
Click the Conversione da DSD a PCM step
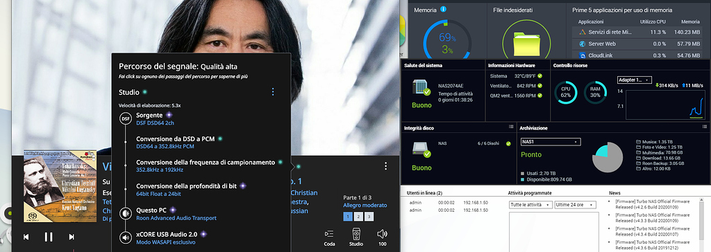176,139
